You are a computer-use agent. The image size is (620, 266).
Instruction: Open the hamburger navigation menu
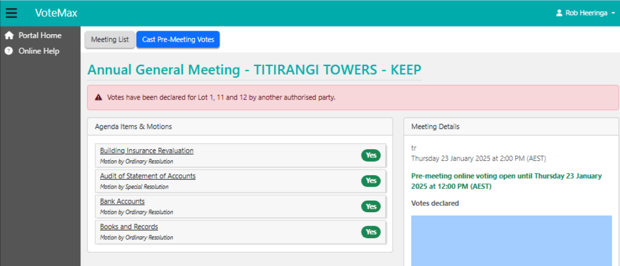click(x=11, y=13)
